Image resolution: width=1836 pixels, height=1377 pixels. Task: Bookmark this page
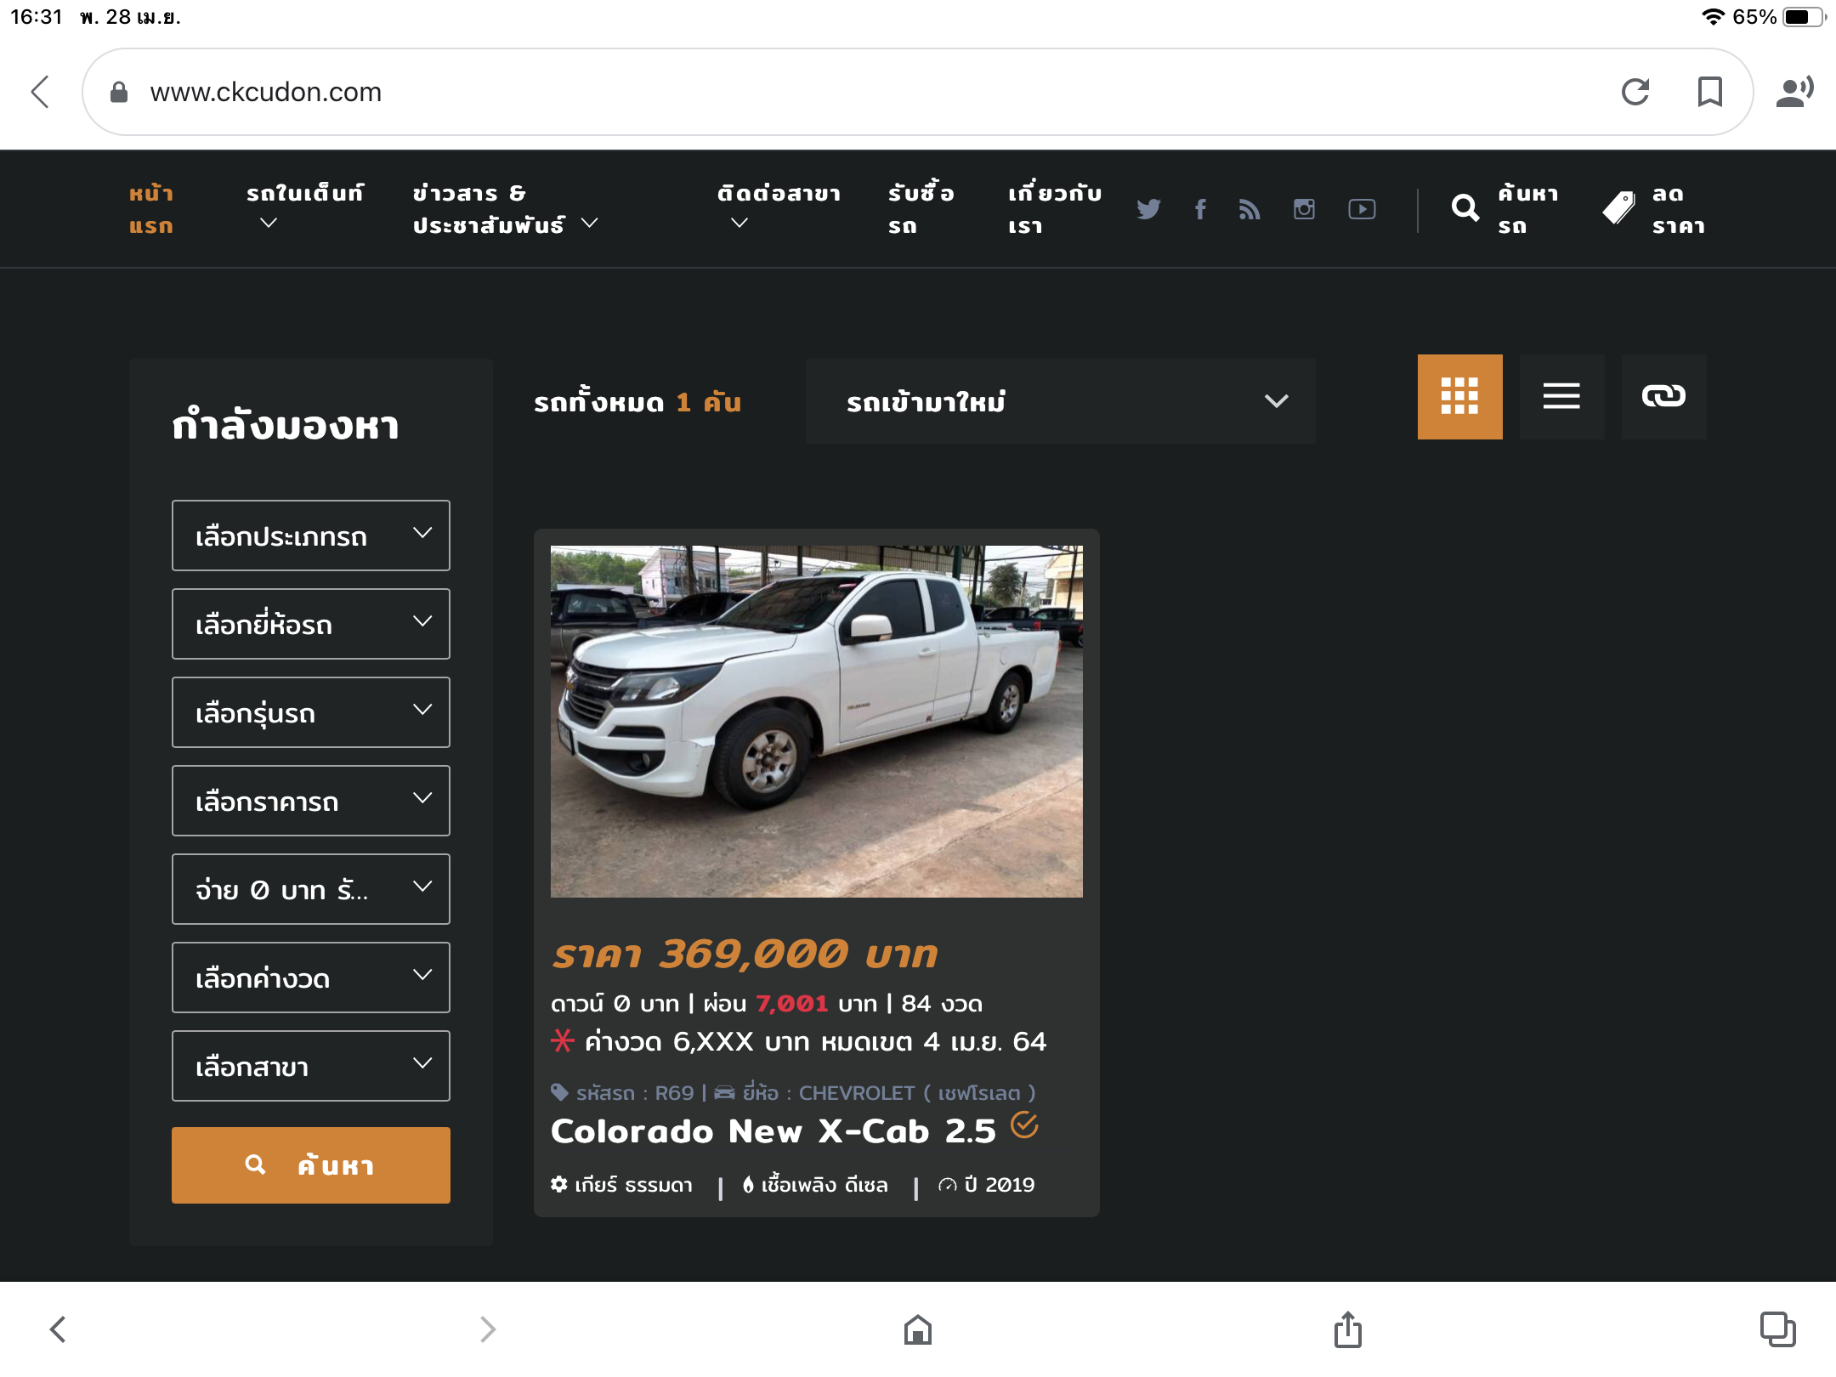[x=1709, y=92]
